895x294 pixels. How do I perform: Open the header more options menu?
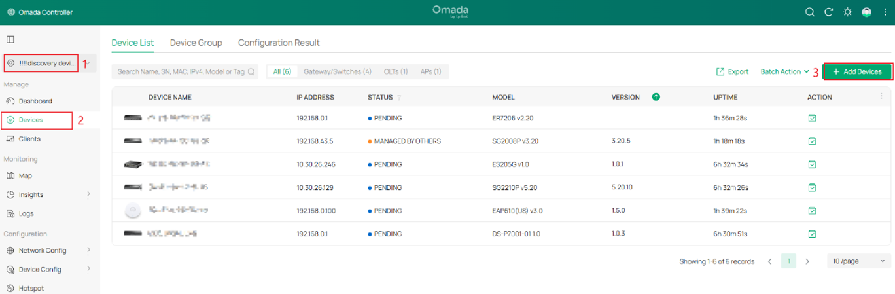point(884,12)
